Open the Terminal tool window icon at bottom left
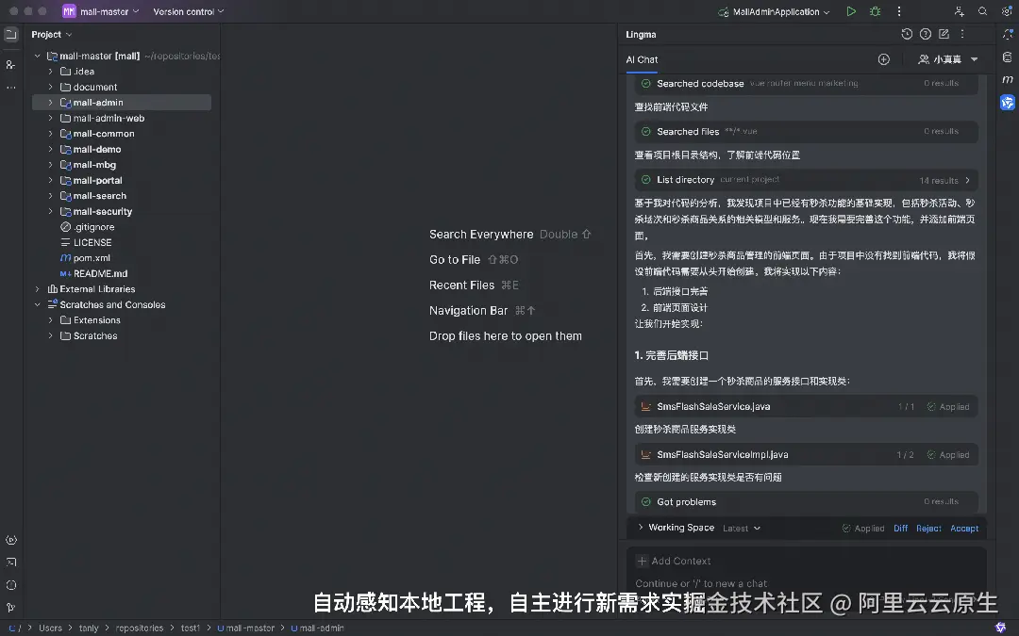Image resolution: width=1019 pixels, height=636 pixels. (10, 563)
